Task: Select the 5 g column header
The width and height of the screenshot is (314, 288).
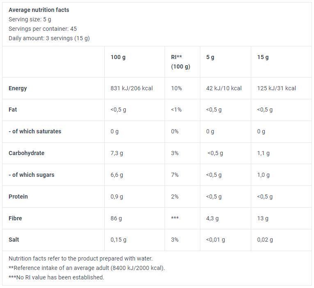Action: coord(210,57)
